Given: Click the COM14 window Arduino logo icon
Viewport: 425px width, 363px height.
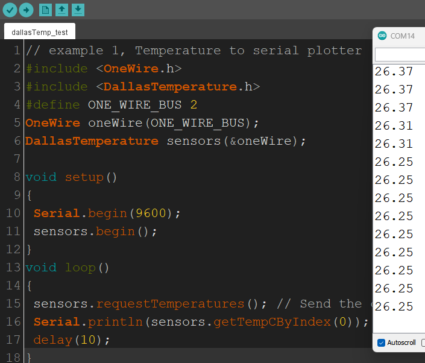Looking at the screenshot, I should [x=382, y=36].
